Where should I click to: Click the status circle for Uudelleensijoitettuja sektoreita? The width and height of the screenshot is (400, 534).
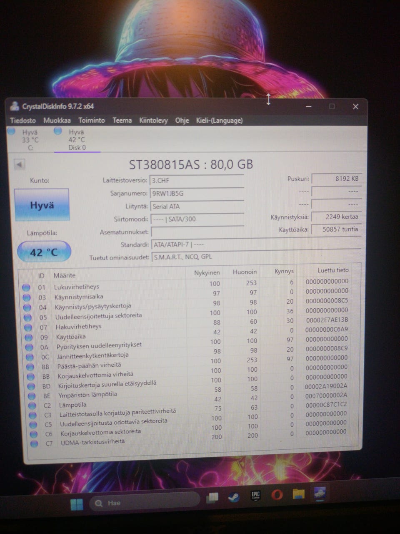27,317
